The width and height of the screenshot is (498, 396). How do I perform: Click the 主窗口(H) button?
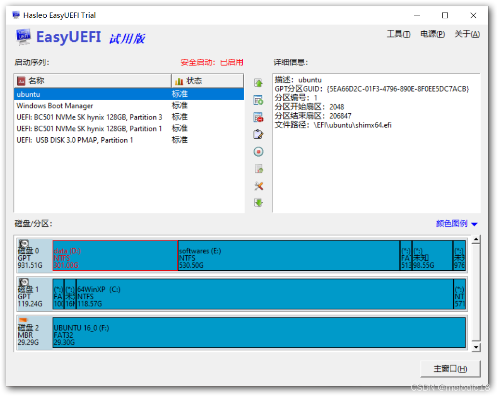tap(450, 369)
